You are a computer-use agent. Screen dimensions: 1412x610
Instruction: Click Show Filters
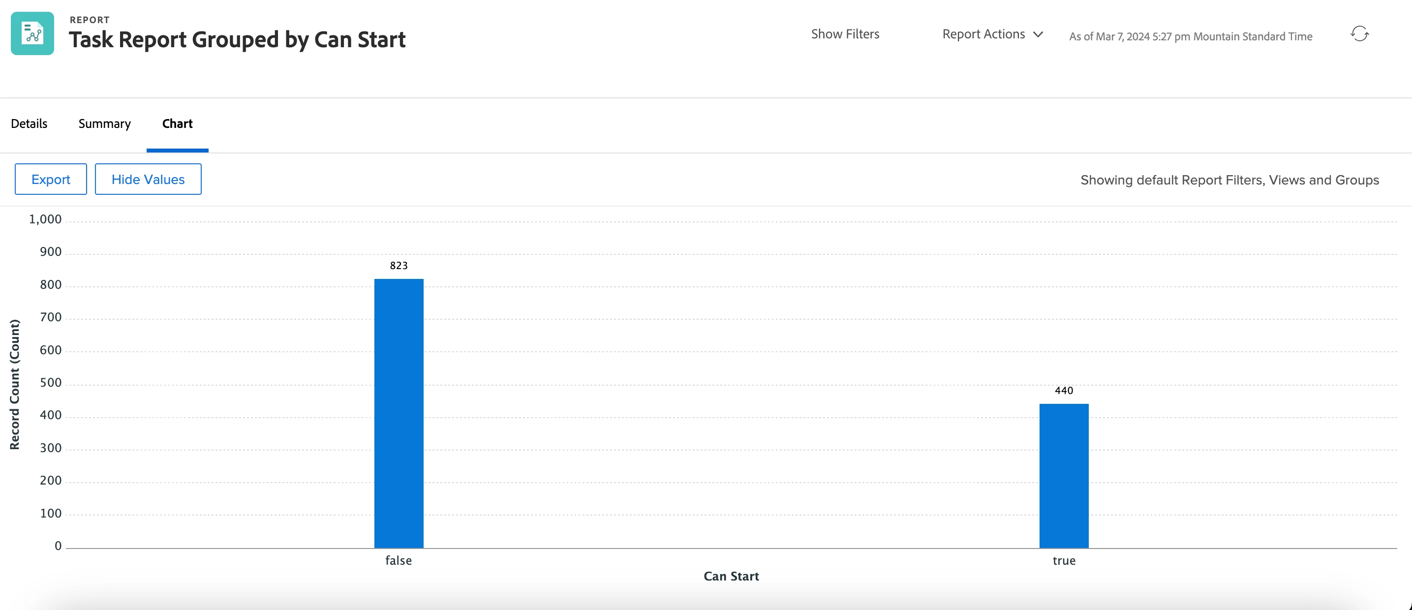845,34
